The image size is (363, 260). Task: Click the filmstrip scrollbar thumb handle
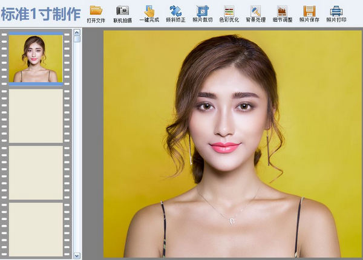tap(77, 39)
